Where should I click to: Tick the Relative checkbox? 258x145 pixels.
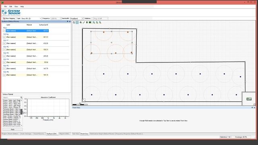(x=92, y=19)
